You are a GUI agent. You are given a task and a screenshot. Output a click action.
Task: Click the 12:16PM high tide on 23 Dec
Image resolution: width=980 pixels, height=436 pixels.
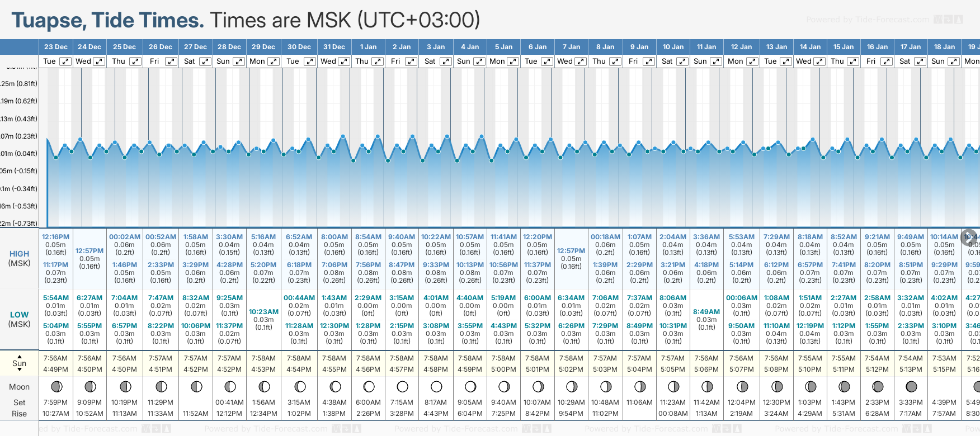click(x=55, y=237)
